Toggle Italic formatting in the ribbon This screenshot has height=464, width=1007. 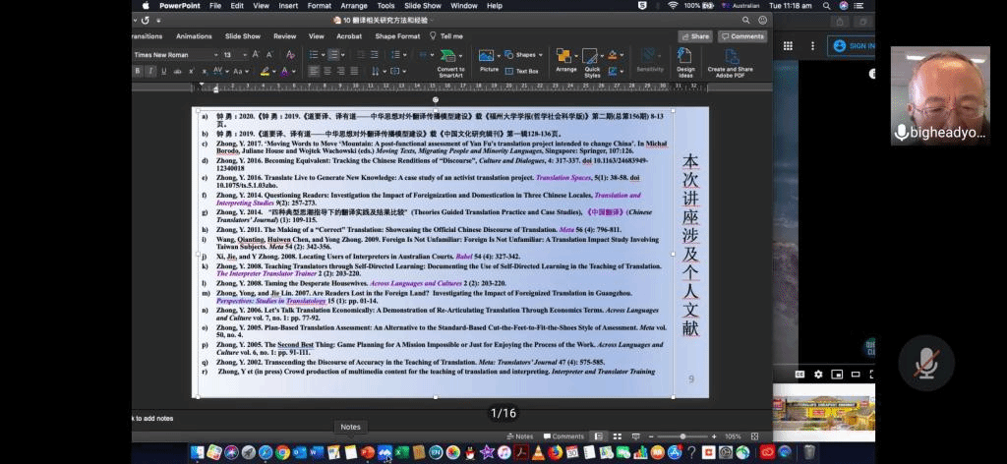tap(150, 71)
